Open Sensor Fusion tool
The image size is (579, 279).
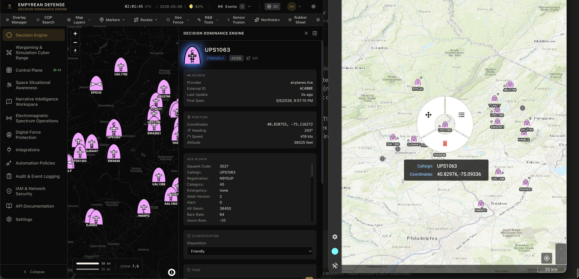[x=236, y=20]
